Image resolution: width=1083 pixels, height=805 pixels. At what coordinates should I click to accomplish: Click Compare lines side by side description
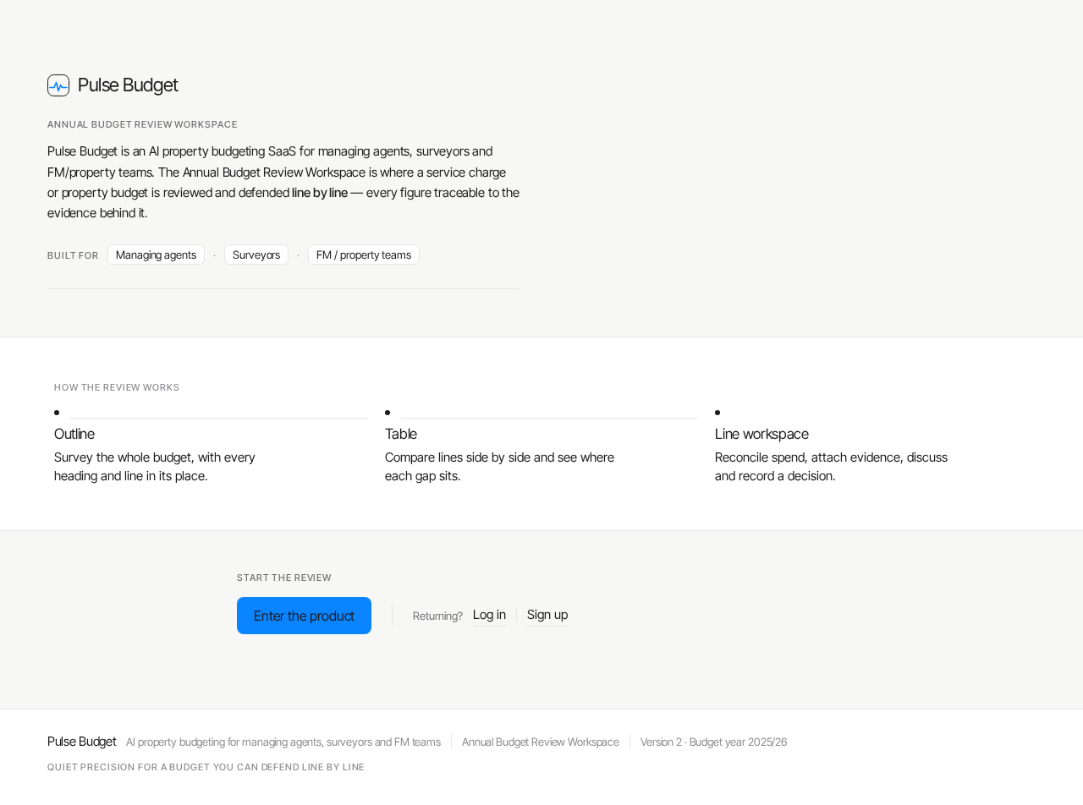click(499, 467)
